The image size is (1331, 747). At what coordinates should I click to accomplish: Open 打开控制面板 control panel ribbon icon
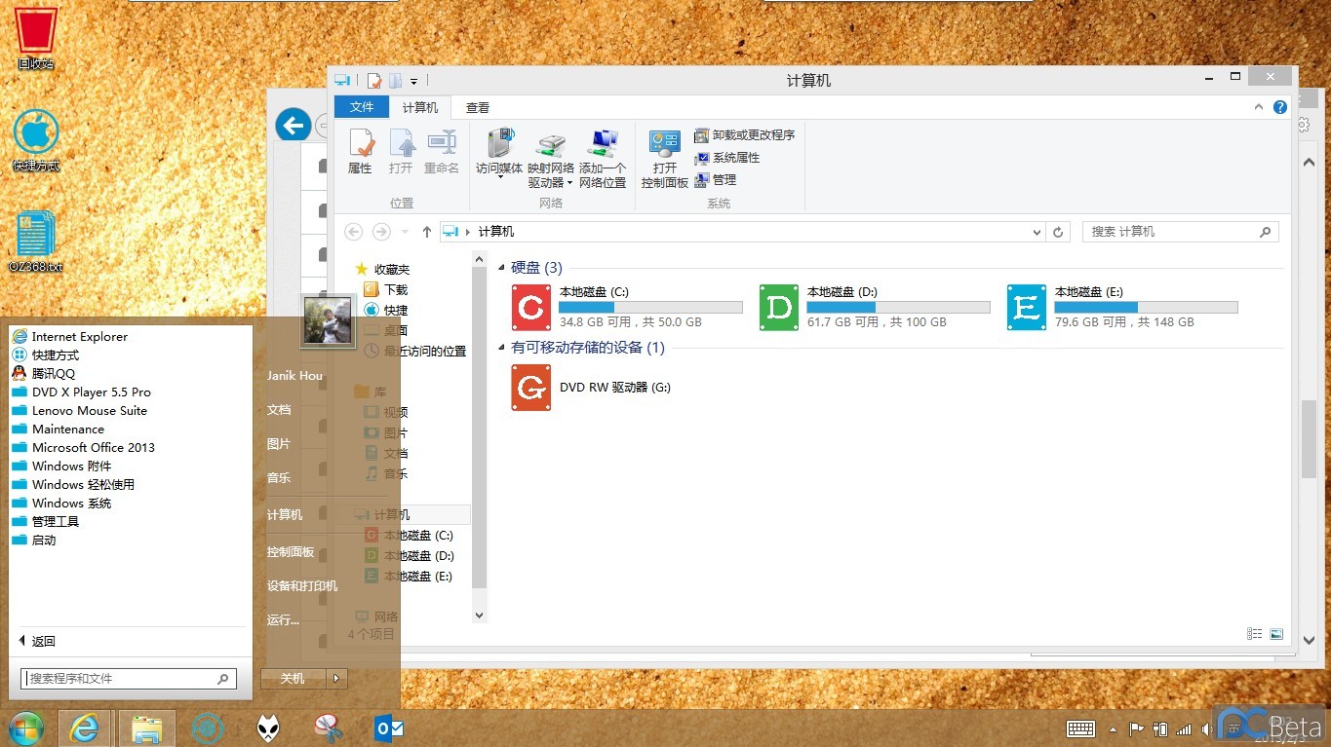665,160
